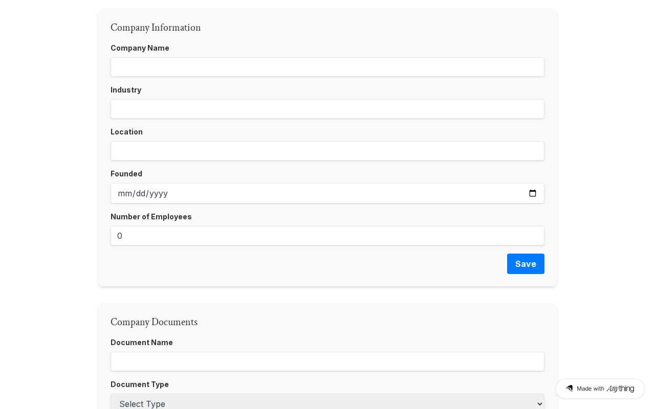
Task: Click the Company Name label
Action: tap(140, 48)
